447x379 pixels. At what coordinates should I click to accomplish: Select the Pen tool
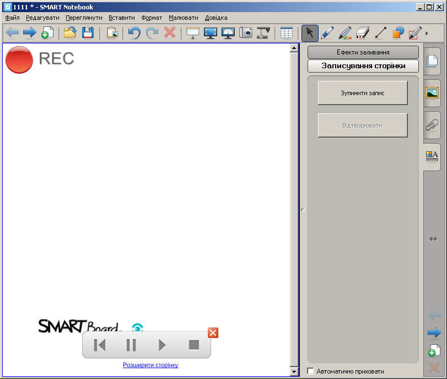327,32
